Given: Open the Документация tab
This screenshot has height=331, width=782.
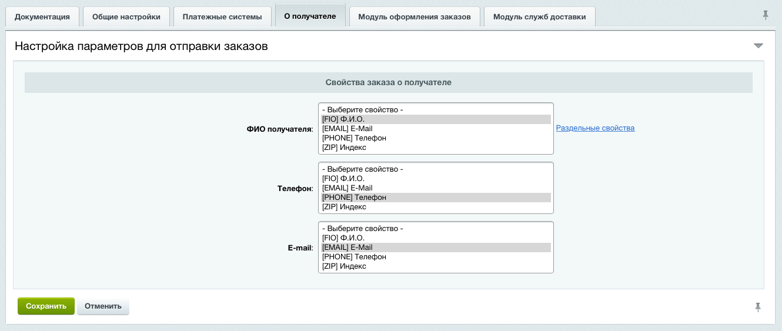Looking at the screenshot, I should (42, 16).
